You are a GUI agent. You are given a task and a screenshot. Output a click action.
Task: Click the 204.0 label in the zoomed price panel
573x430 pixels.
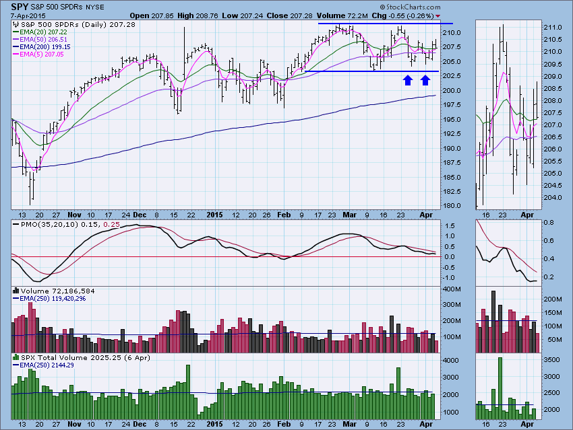(553, 197)
